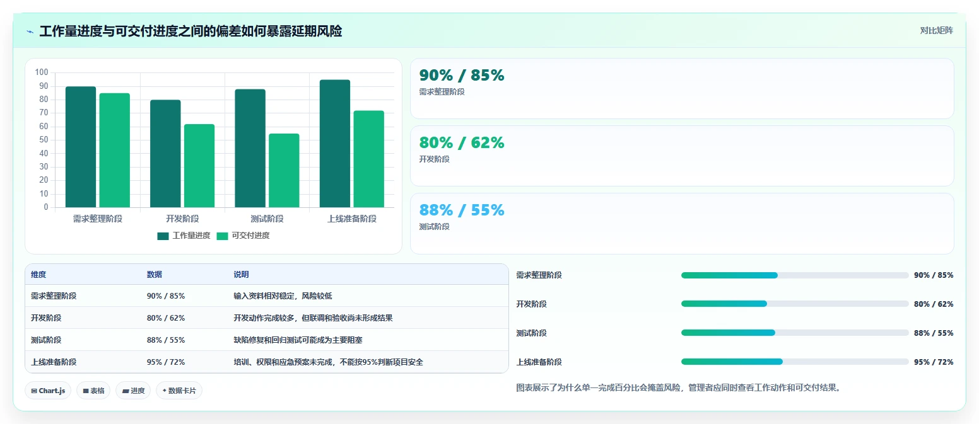Viewport: 979px width, 424px height.
Task: Open the 90% / 85% stat card
Action: pyautogui.click(x=682, y=89)
